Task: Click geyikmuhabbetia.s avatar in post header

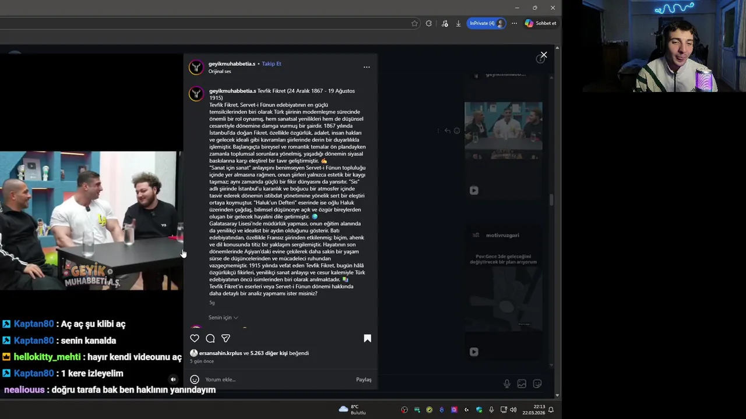Action: (x=196, y=68)
